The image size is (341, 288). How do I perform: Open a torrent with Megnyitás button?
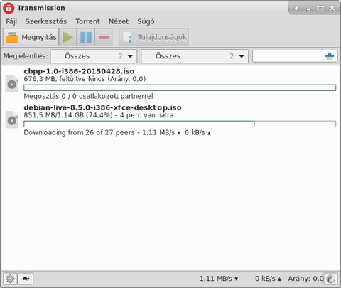[31, 37]
